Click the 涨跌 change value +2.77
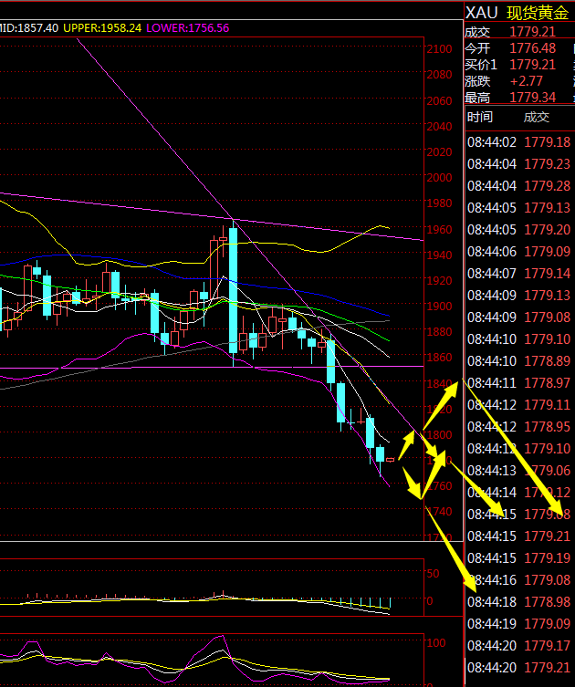The image size is (575, 687). pyautogui.click(x=528, y=81)
